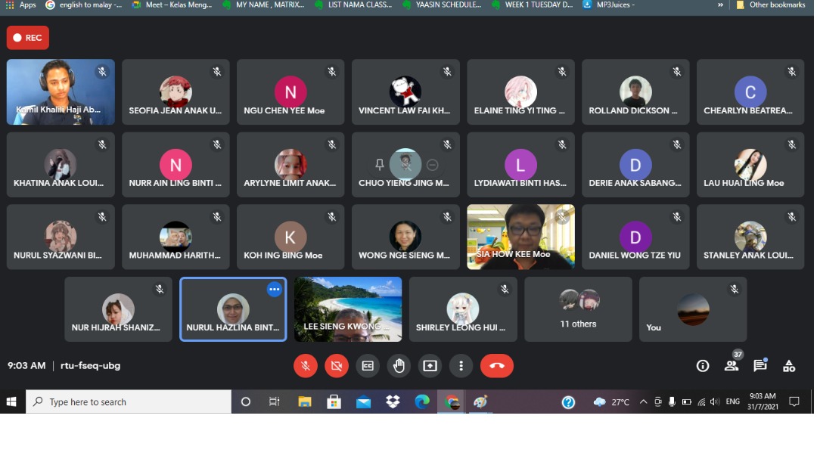Image resolution: width=817 pixels, height=459 pixels.
Task: Open the 'english to malay' bookmark
Action: (83, 5)
